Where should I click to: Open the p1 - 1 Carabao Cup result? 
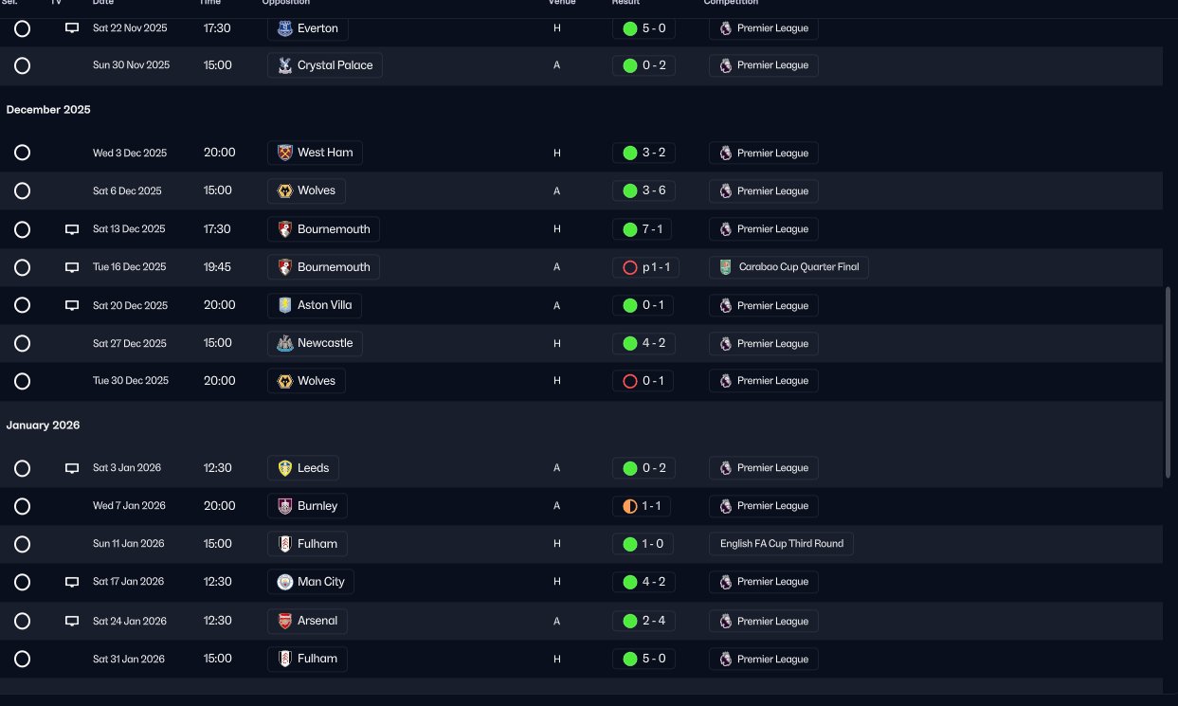645,267
